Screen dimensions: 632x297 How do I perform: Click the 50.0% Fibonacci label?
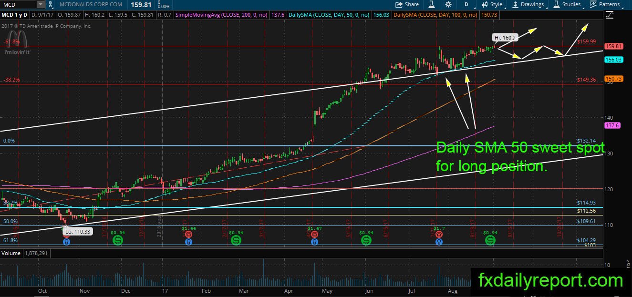pyautogui.click(x=10, y=221)
